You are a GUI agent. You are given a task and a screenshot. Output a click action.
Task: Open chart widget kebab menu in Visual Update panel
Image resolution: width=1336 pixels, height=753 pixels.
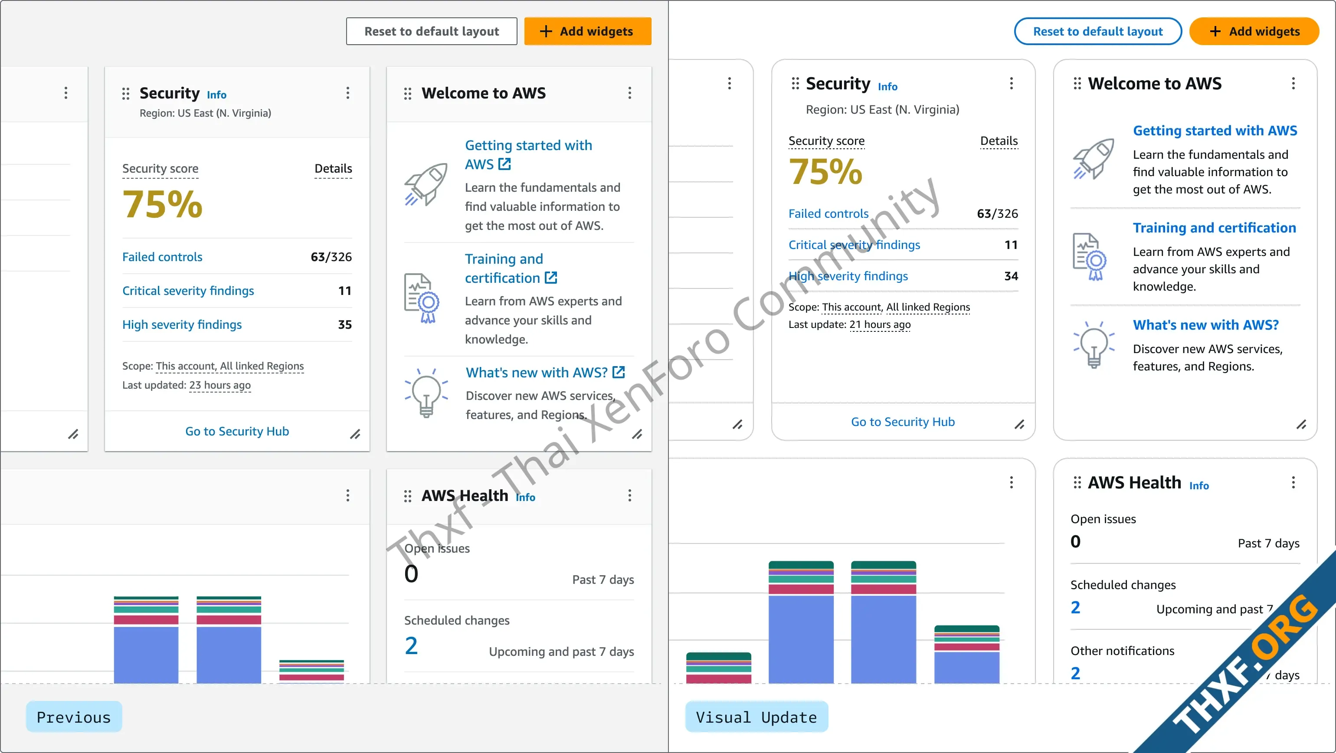pyautogui.click(x=1012, y=482)
